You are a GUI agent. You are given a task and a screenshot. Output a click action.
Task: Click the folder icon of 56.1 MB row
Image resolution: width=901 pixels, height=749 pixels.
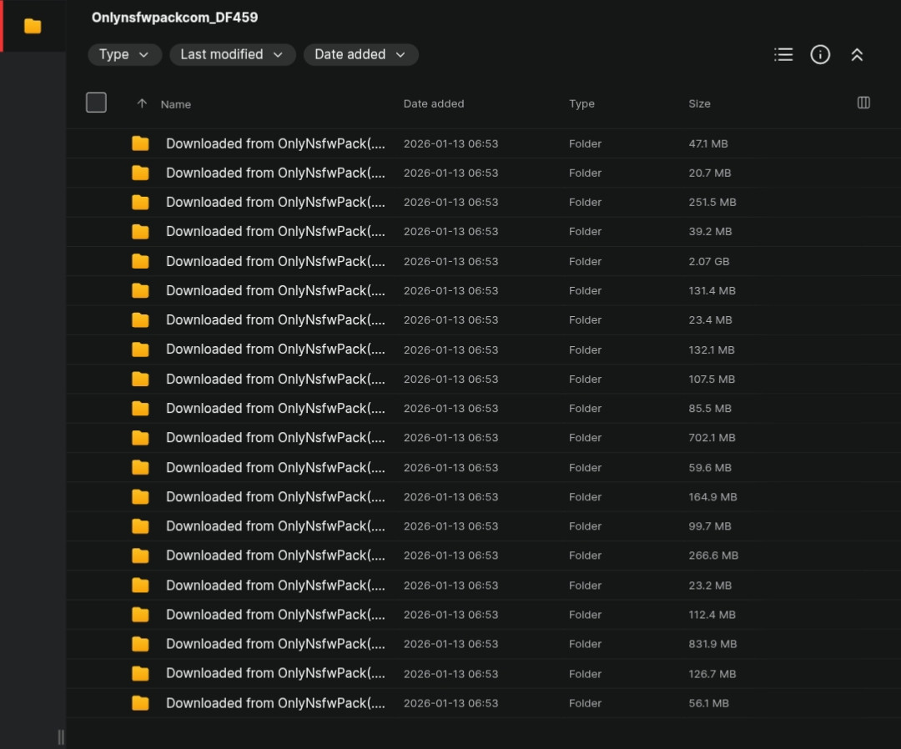click(x=140, y=703)
